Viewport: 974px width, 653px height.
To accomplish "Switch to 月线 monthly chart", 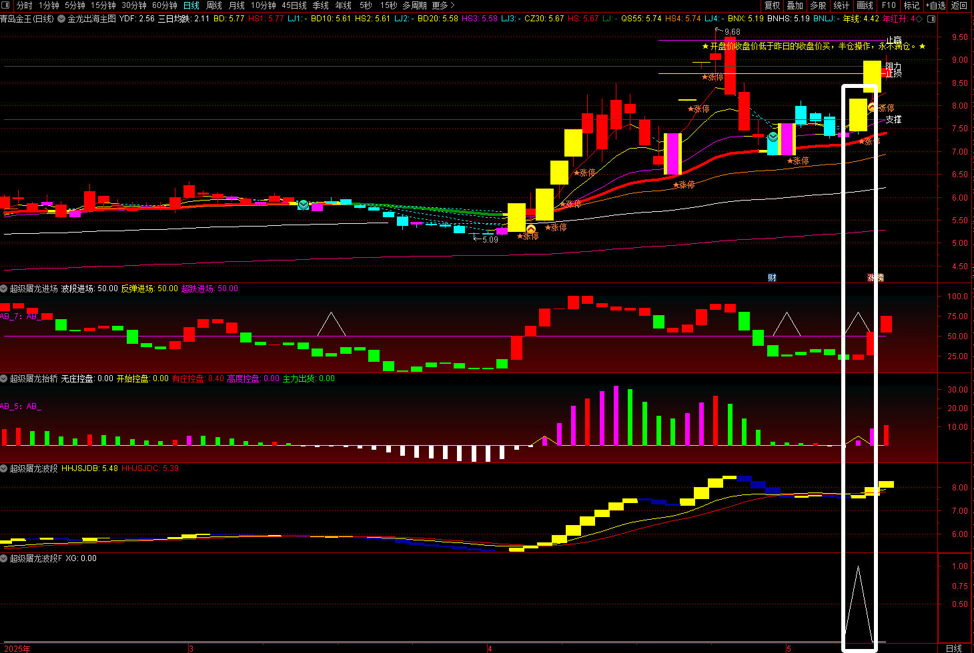I will (x=237, y=5).
